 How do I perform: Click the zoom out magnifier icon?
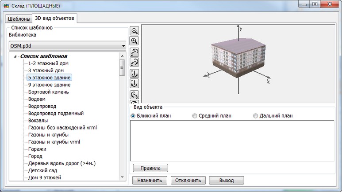(x=134, y=31)
